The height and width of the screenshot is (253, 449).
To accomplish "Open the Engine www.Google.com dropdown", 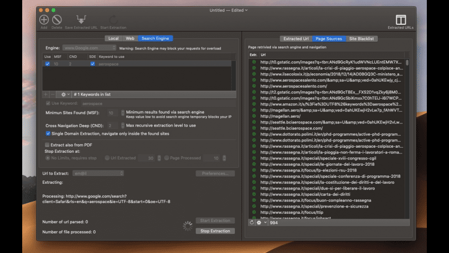I will [89, 48].
